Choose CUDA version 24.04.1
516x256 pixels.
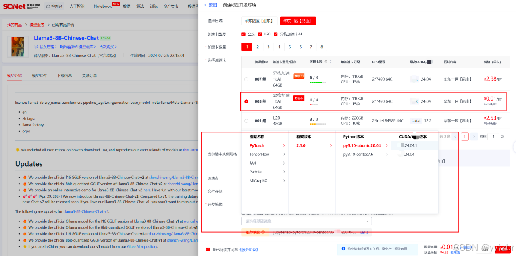(415, 145)
